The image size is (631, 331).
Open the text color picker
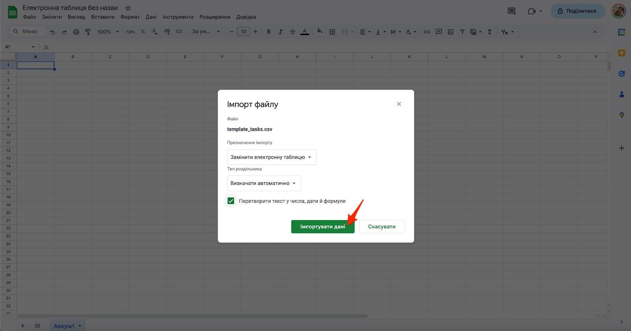304,32
